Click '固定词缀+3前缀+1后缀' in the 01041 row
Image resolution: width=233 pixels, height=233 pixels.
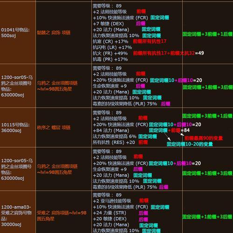point(207,34)
